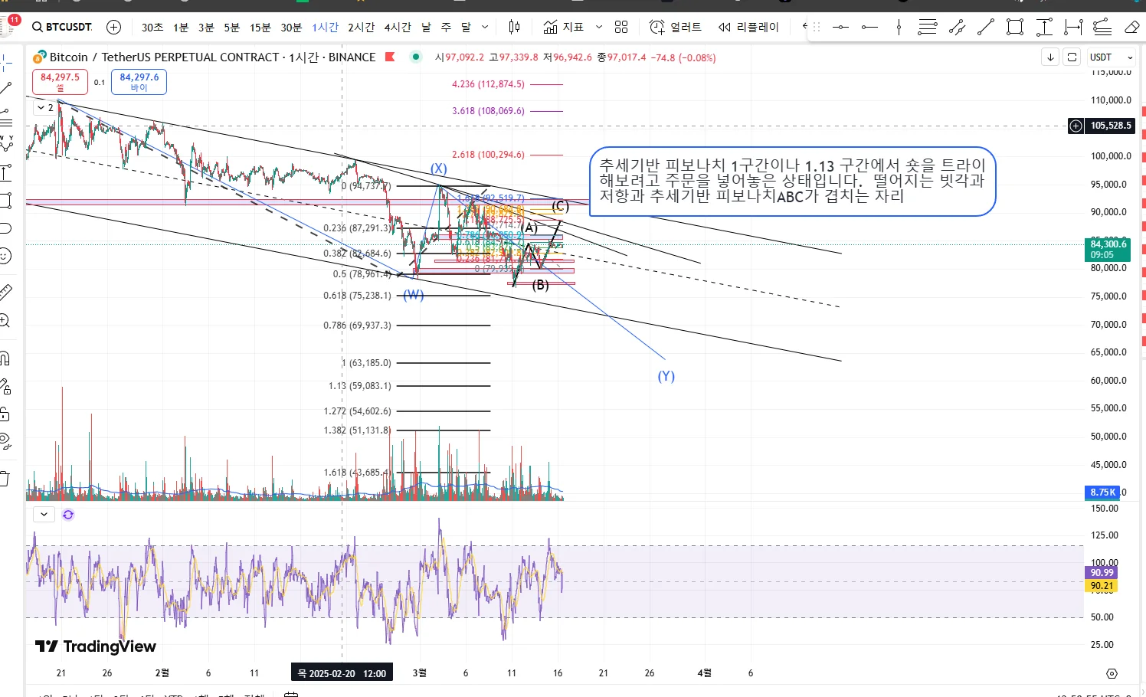1146x697 pixels.
Task: Collapse the oscillator pane legend chevron
Action: pos(44,515)
